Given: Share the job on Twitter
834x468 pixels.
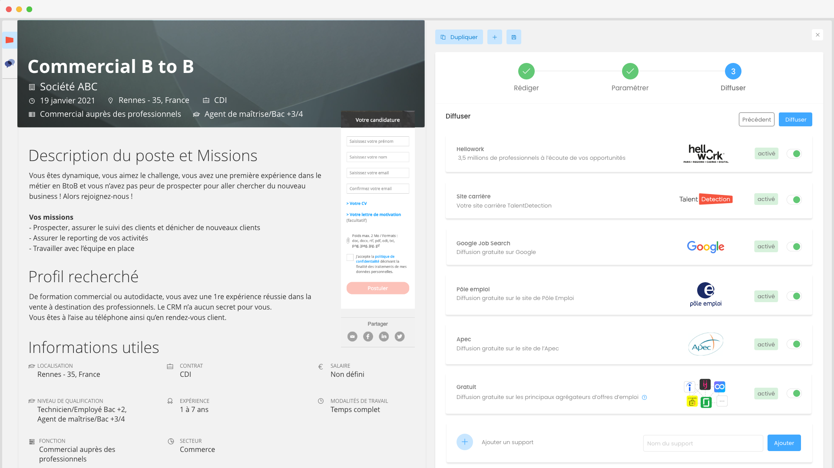Looking at the screenshot, I should 400,336.
